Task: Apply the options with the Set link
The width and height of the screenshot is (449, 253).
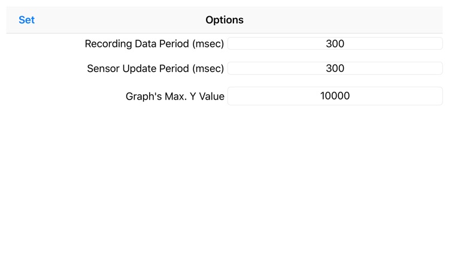Action: coord(26,20)
